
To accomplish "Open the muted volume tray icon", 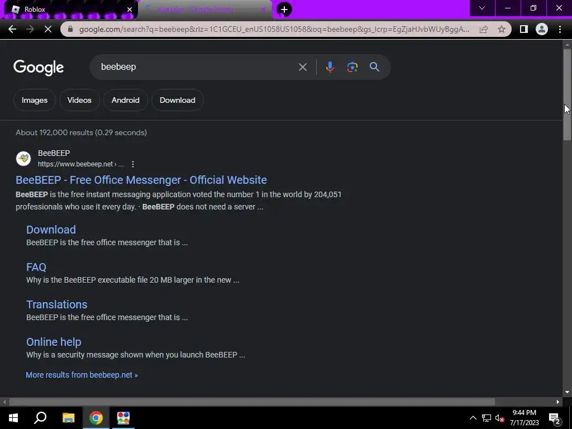I will pyautogui.click(x=499, y=418).
